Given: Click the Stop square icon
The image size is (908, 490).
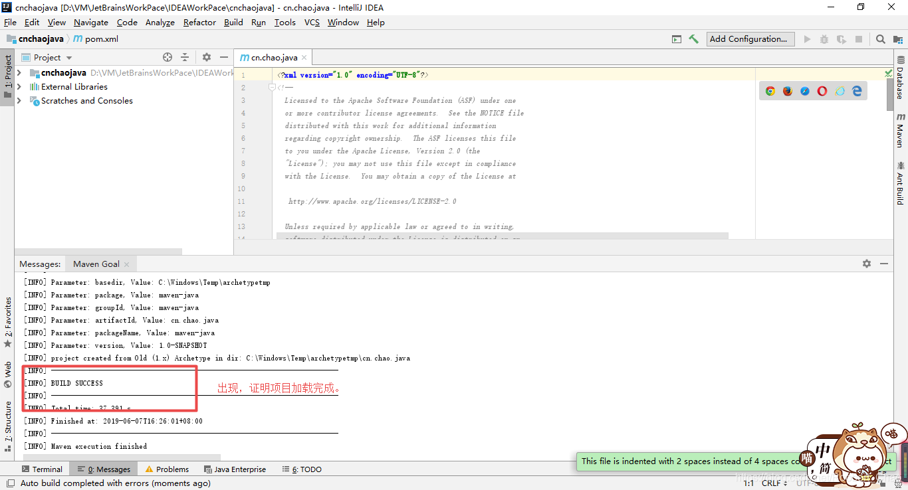Looking at the screenshot, I should (x=859, y=39).
